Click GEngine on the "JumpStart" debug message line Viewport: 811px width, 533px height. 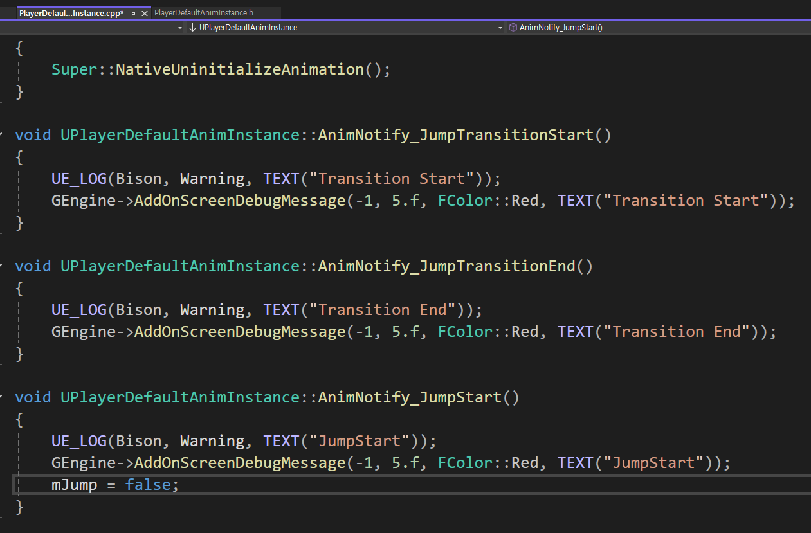pos(84,463)
